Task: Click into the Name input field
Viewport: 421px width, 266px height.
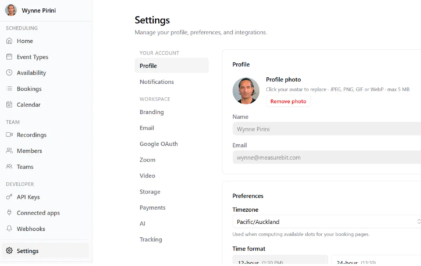Action: (x=327, y=129)
